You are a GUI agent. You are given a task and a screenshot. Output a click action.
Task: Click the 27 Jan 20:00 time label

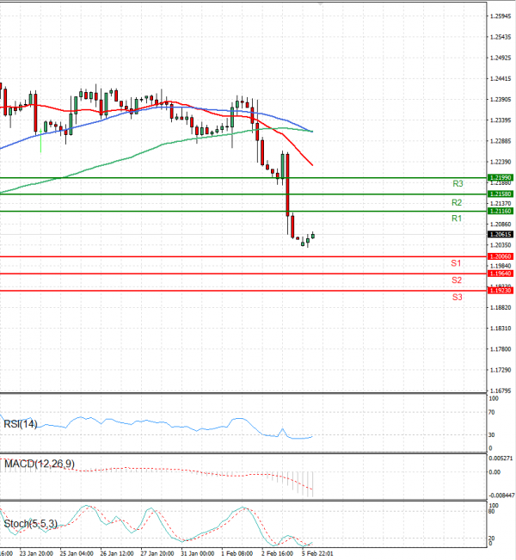point(157,554)
